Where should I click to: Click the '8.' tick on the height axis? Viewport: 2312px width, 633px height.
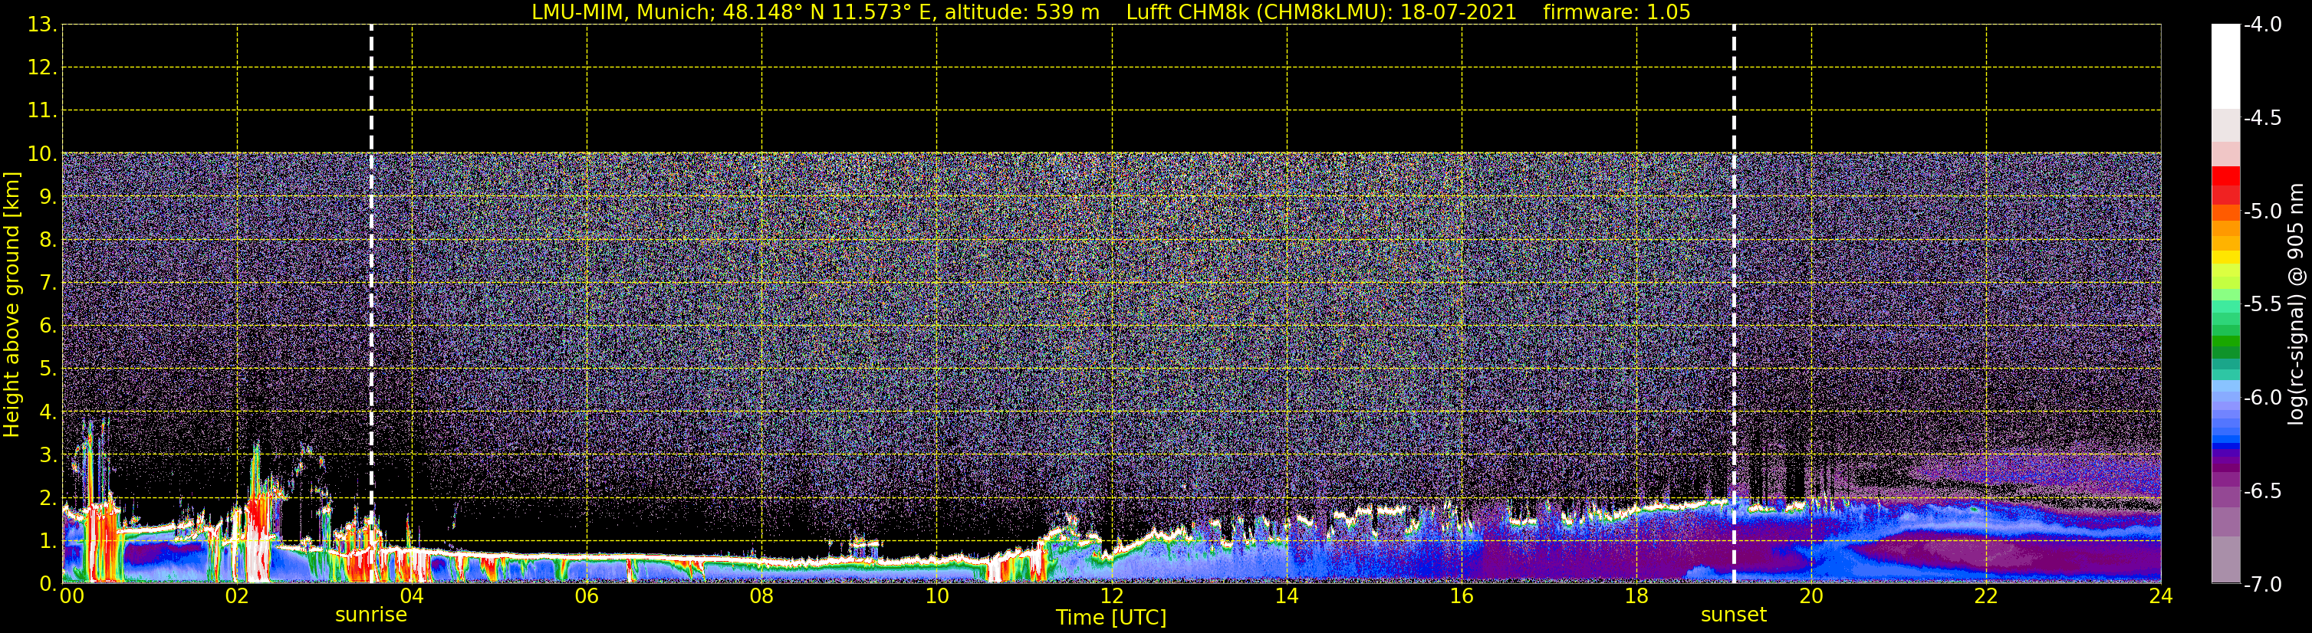48,241
